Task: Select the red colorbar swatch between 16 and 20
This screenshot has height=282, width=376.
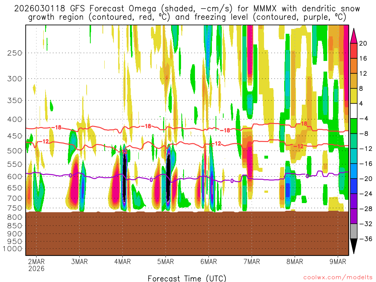Action: 354,51
